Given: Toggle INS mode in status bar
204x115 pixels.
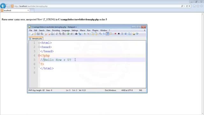Looking at the screenshot, I should click(141, 90).
